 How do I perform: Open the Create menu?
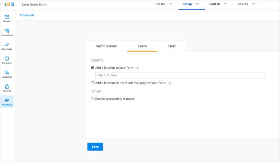point(160,4)
